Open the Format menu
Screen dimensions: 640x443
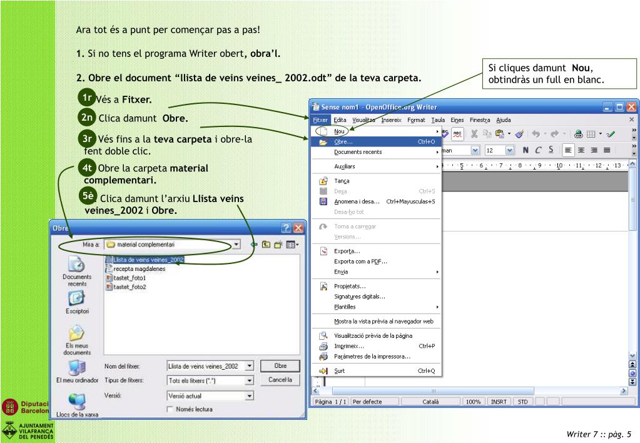[x=416, y=120]
